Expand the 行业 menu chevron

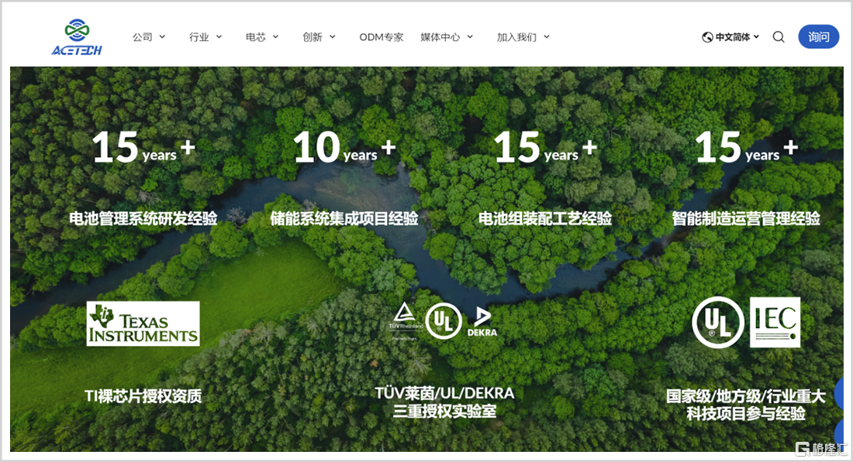[219, 37]
